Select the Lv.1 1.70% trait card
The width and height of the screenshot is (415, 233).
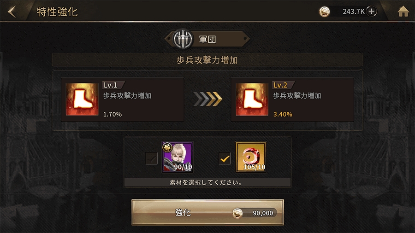point(123,99)
